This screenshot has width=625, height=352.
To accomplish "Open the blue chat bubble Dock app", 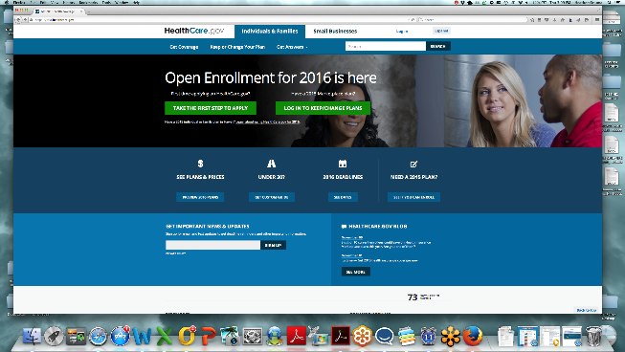I will (385, 336).
